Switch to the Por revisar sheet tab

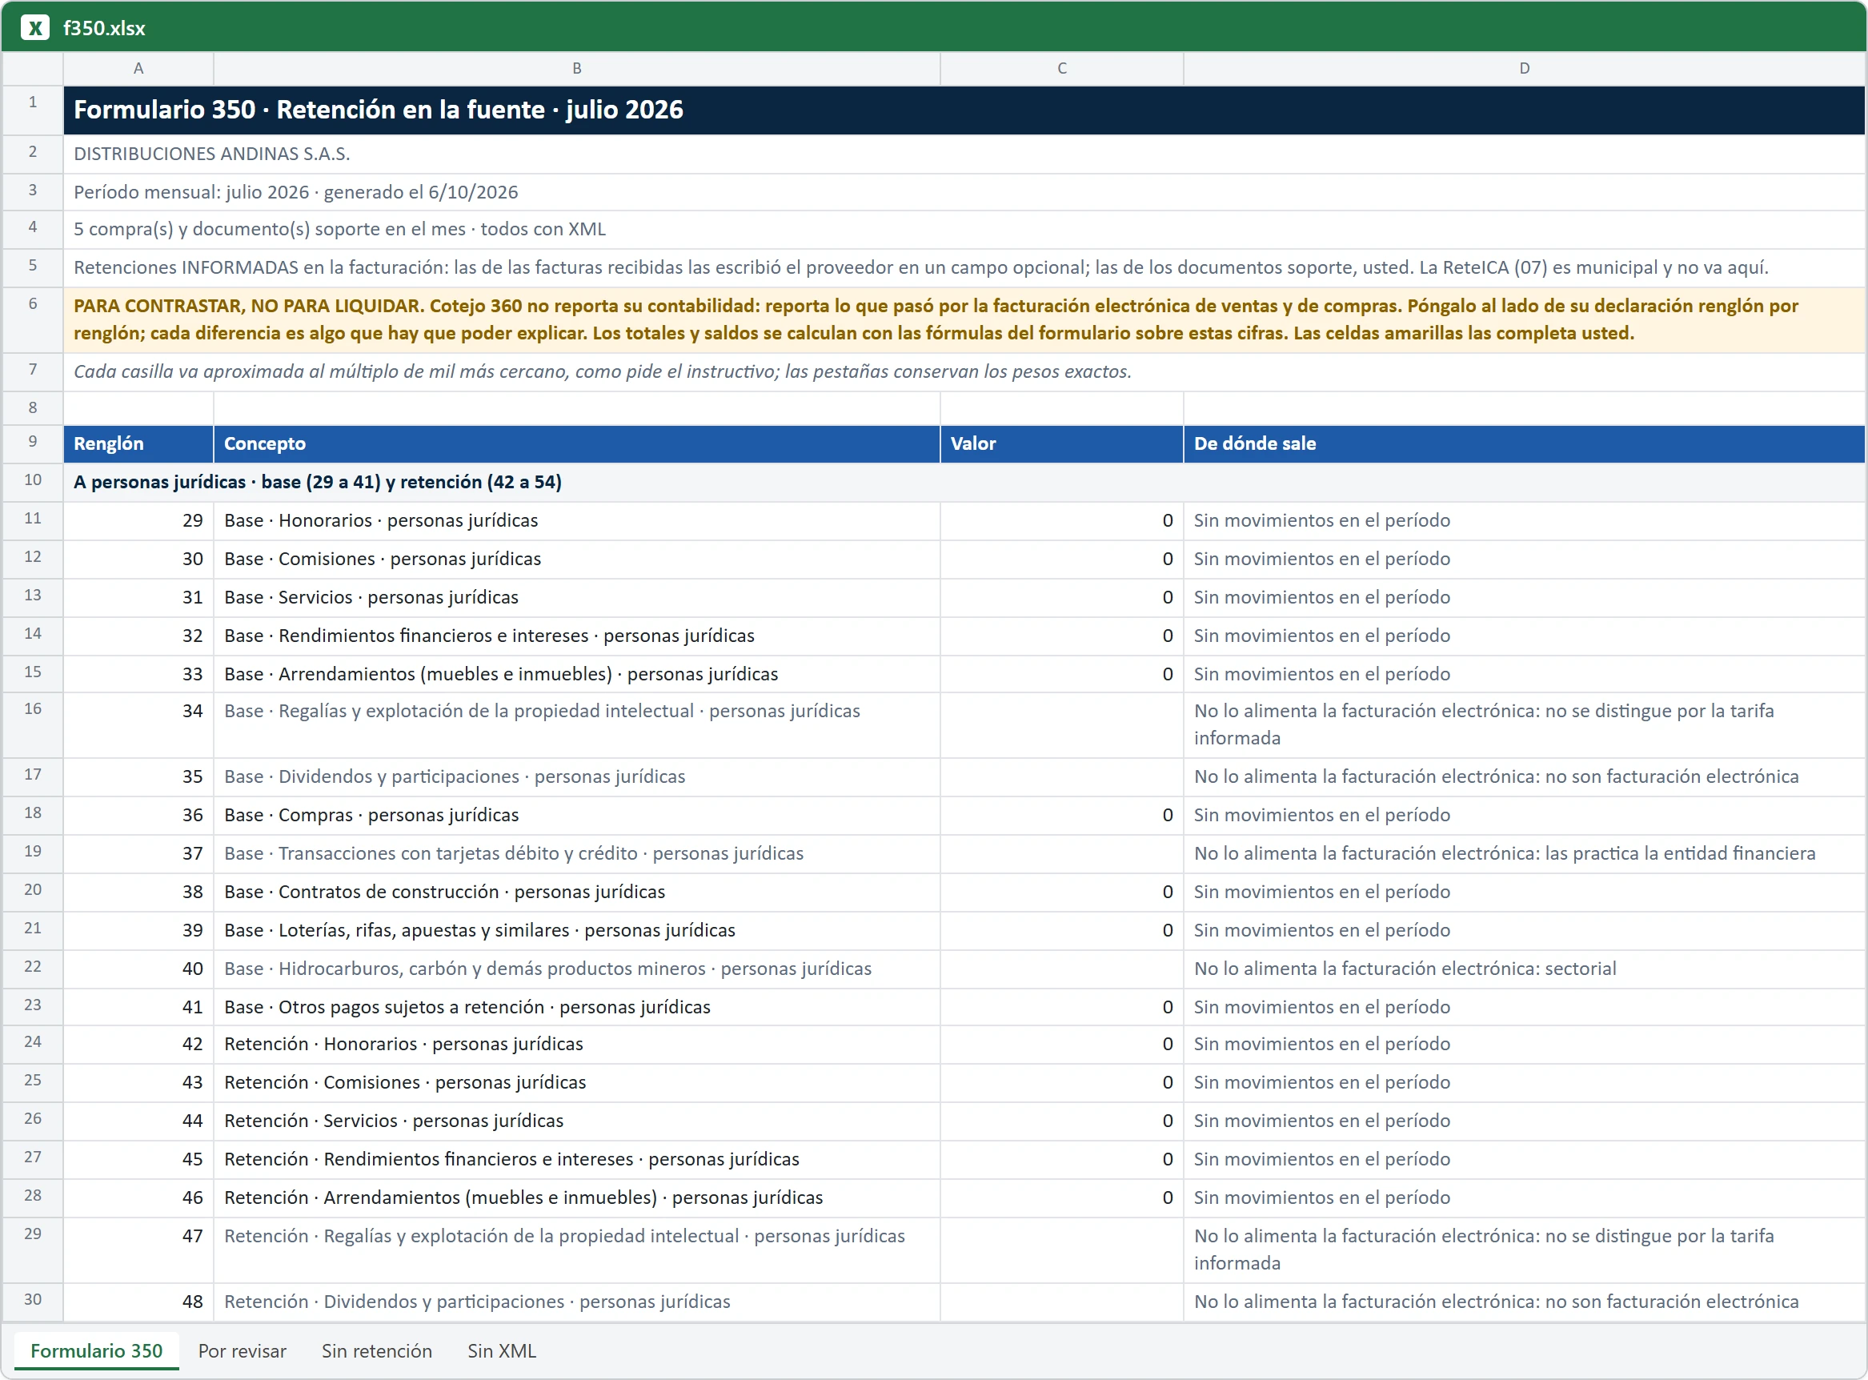point(243,1350)
